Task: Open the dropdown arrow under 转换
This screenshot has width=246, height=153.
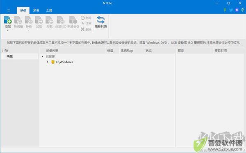Action: [29, 30]
